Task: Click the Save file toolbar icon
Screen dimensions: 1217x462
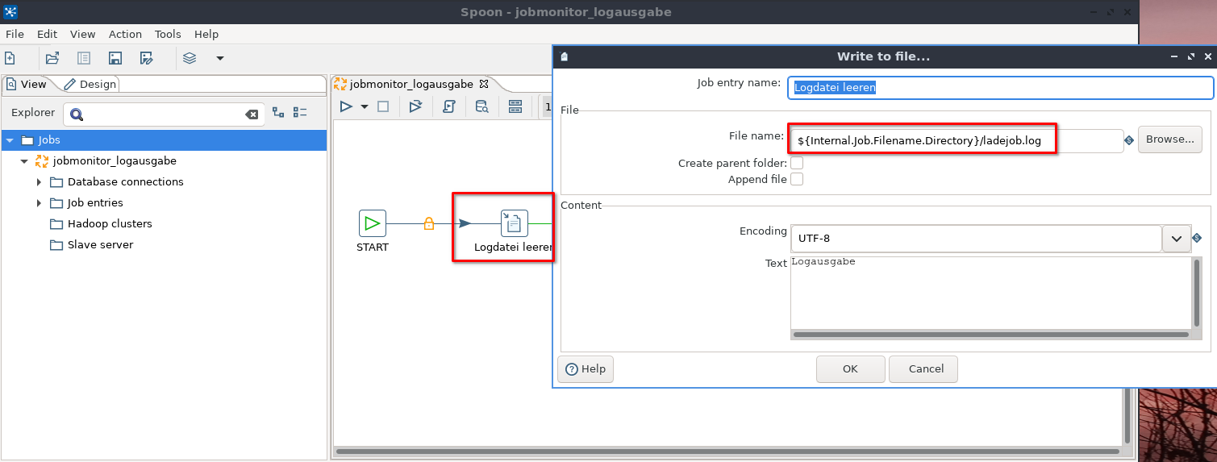Action: click(115, 58)
